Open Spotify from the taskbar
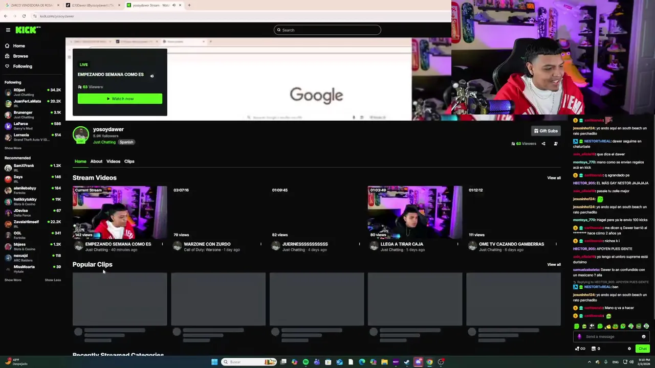Image resolution: width=655 pixels, height=368 pixels. [305, 362]
